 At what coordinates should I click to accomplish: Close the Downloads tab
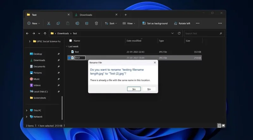116,15
